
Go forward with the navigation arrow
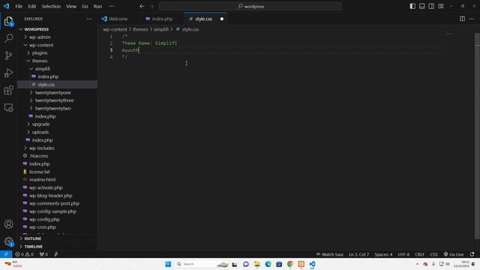151,6
